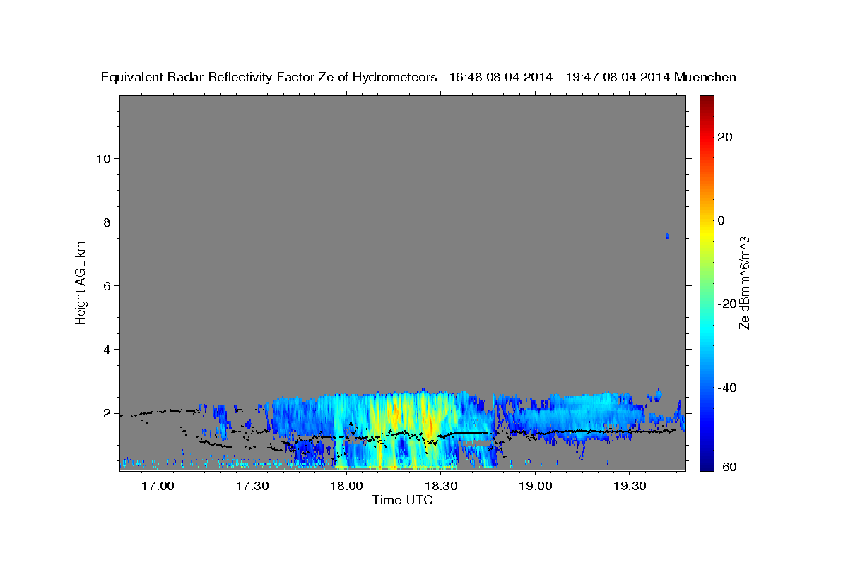The image size is (848, 565).
Task: Click the 17:00 time tick label
Action: click(158, 487)
